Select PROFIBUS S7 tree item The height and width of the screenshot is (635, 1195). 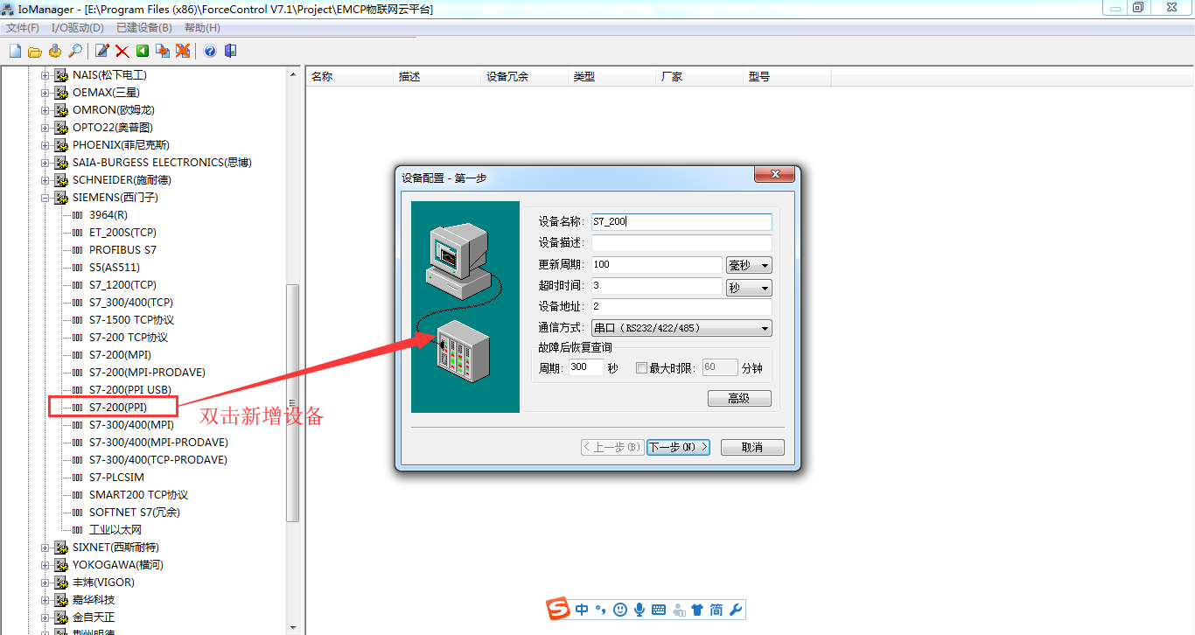[x=123, y=250]
